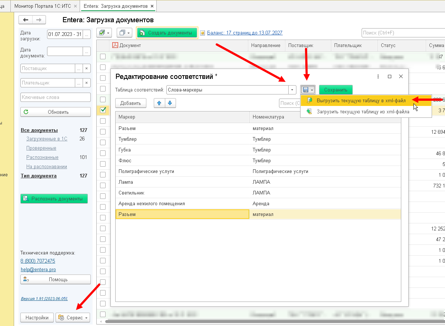Select На распознавании filter

(x=46, y=167)
